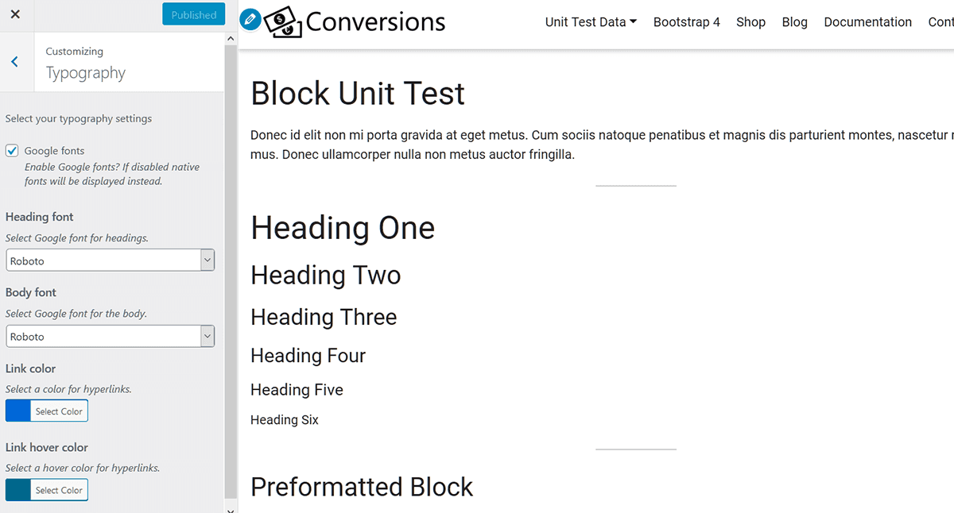The width and height of the screenshot is (954, 513).
Task: Go back using the left chevron arrow
Action: click(x=15, y=62)
